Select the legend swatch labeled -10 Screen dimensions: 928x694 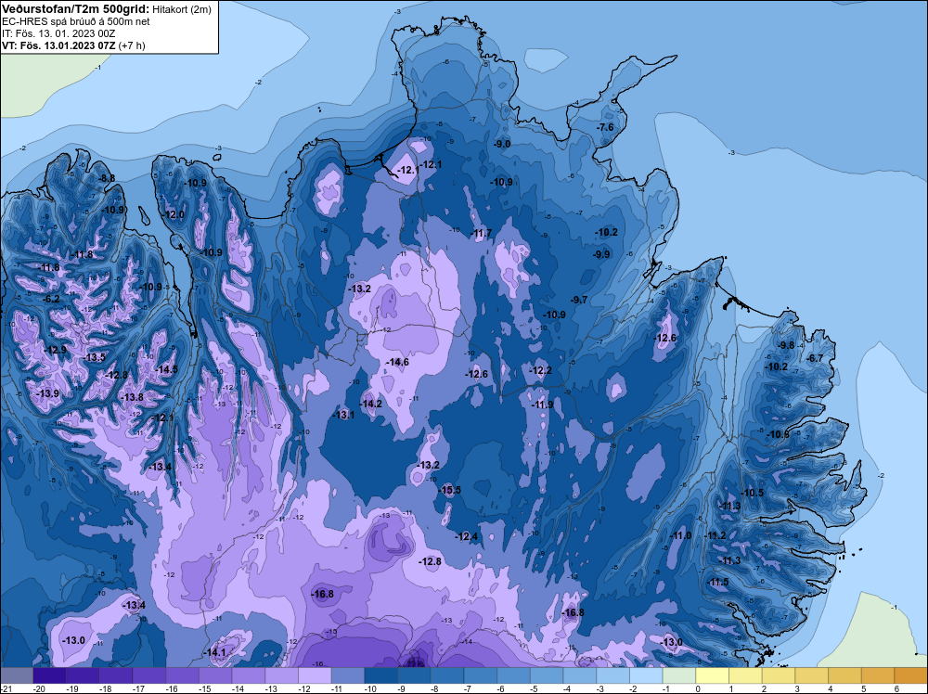[x=381, y=675]
